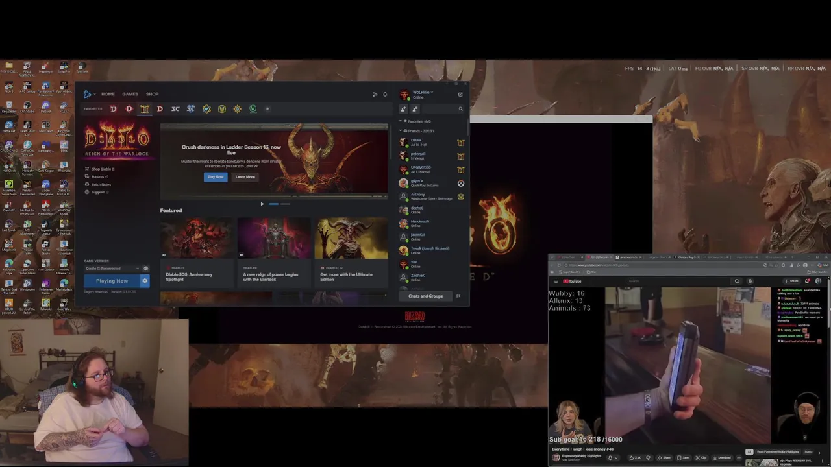Like the YouTube video
Screen dimensions: 831x467
[x=635, y=458]
